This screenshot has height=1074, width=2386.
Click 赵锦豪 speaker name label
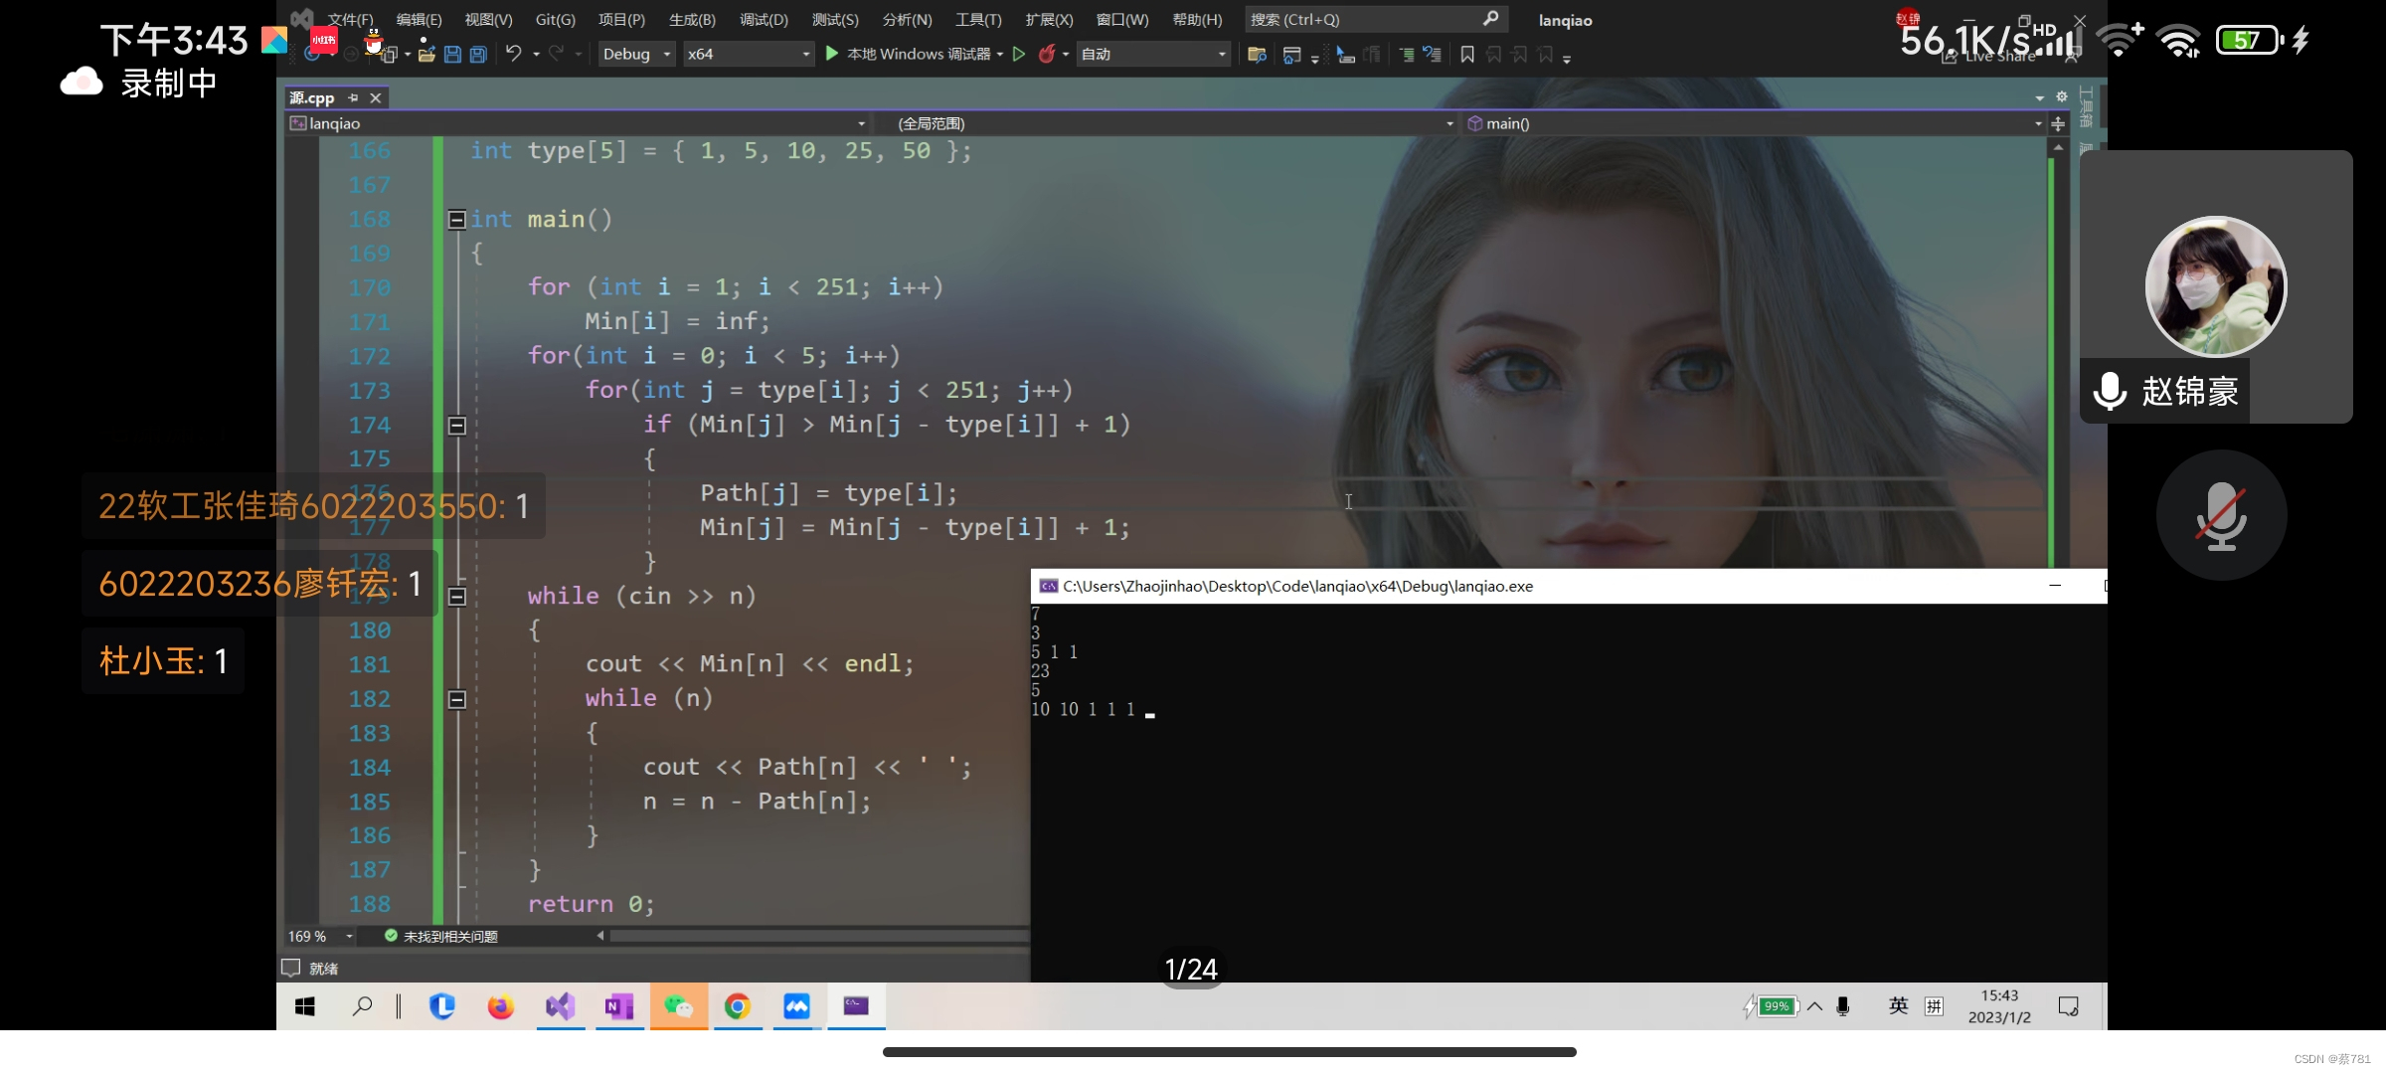coord(2190,392)
